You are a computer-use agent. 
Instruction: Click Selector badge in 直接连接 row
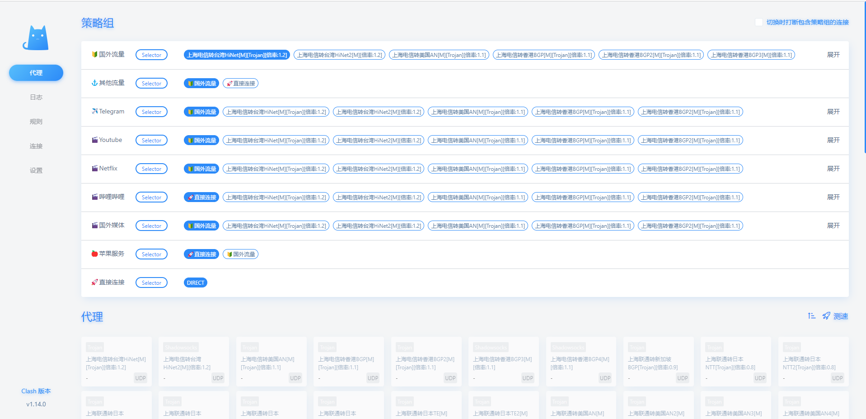tap(151, 282)
